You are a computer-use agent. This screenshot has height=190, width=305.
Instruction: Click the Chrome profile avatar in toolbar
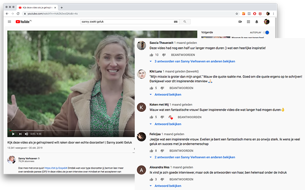tap(268, 14)
